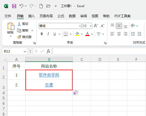Open the 百度 hyperlink
146x116 pixels.
(x=49, y=85)
